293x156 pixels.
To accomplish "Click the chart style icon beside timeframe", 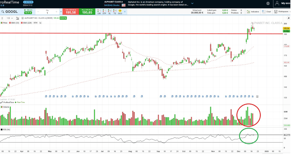I will point(17,18).
